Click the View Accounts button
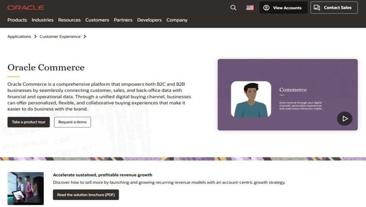 pyautogui.click(x=283, y=8)
